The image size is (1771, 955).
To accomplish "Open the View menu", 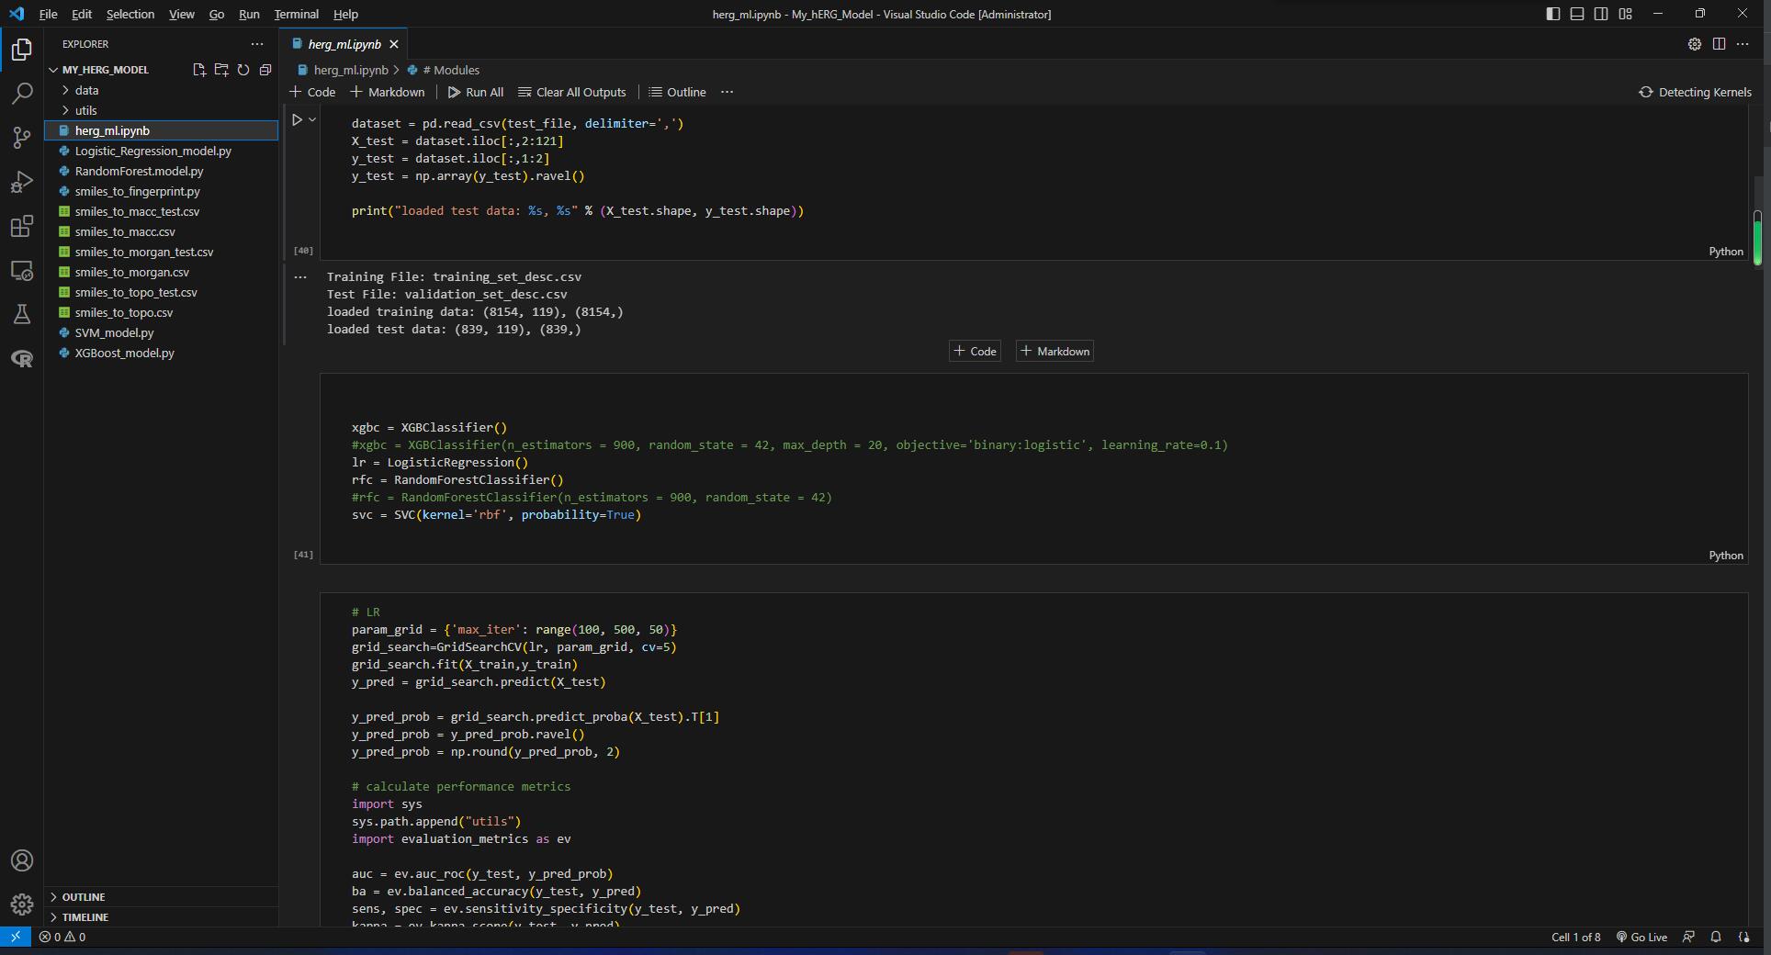I will click(x=182, y=14).
